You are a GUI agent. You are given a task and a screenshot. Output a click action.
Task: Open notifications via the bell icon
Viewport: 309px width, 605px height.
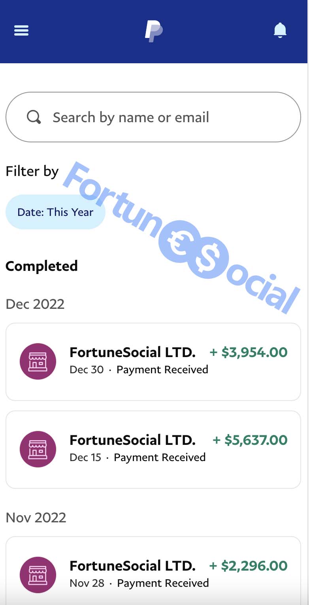pos(281,30)
